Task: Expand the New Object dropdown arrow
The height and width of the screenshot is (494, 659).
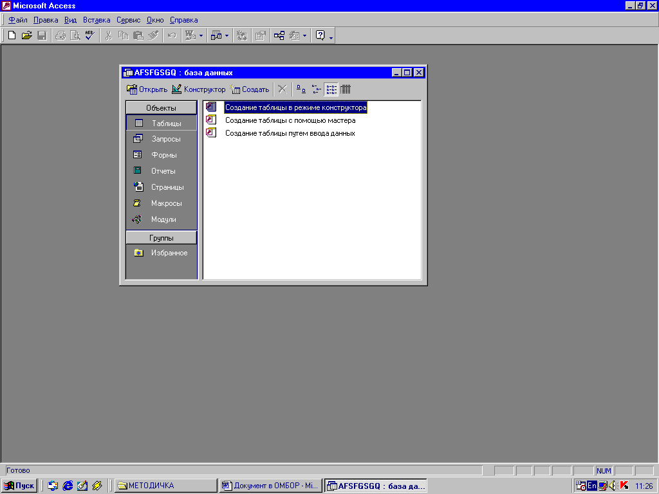Action: coord(304,36)
